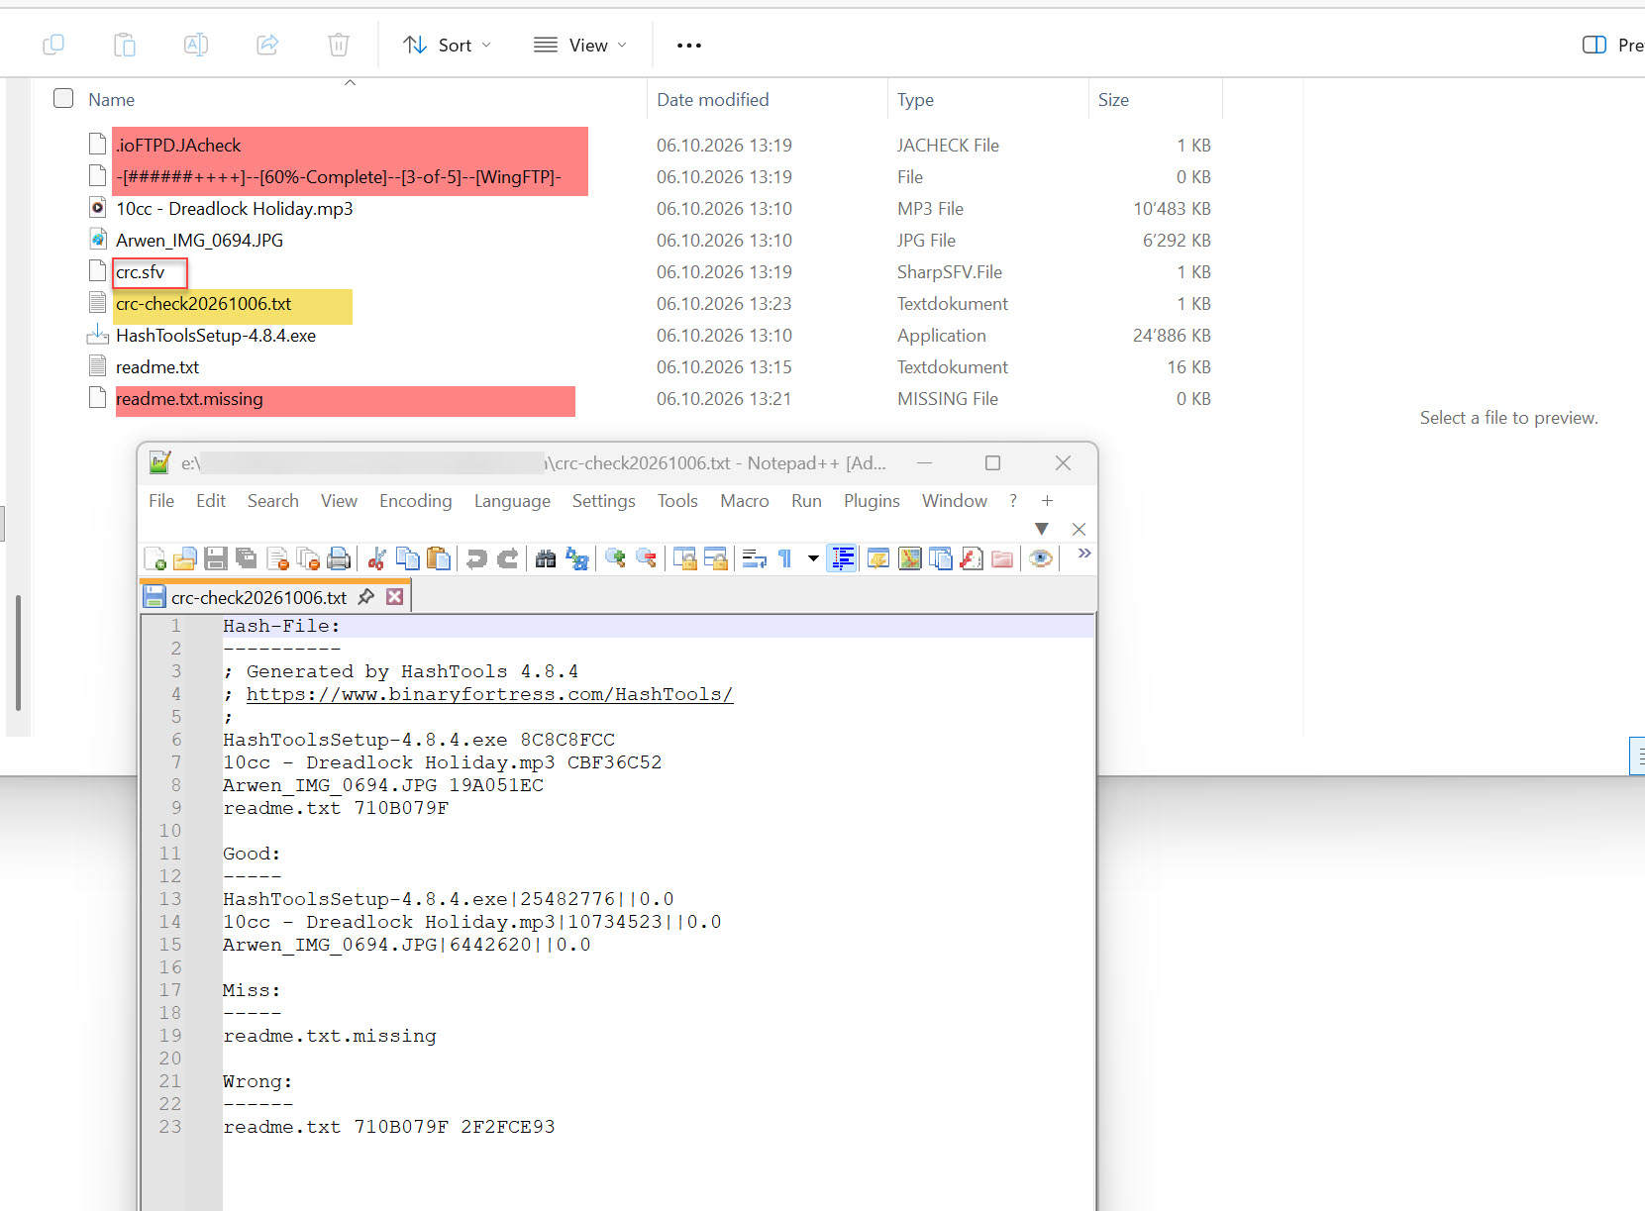
Task: Toggle word wrap icon in Notepad++
Action: tap(755, 558)
